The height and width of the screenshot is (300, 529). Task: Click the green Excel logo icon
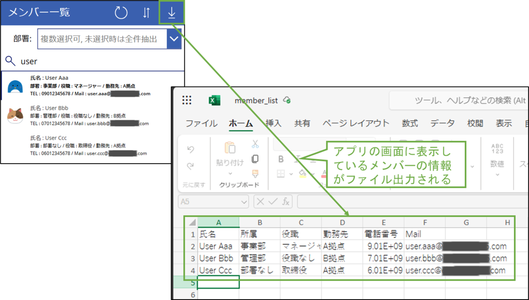click(214, 101)
